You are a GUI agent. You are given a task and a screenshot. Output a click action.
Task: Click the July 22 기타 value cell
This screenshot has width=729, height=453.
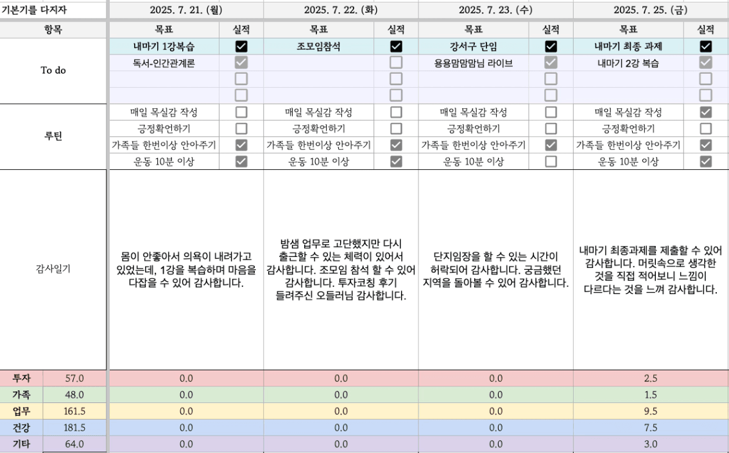point(341,444)
